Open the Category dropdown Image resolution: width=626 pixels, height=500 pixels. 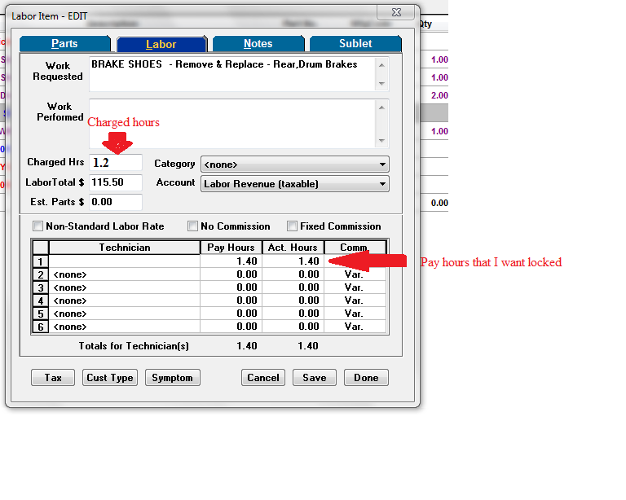coord(294,164)
